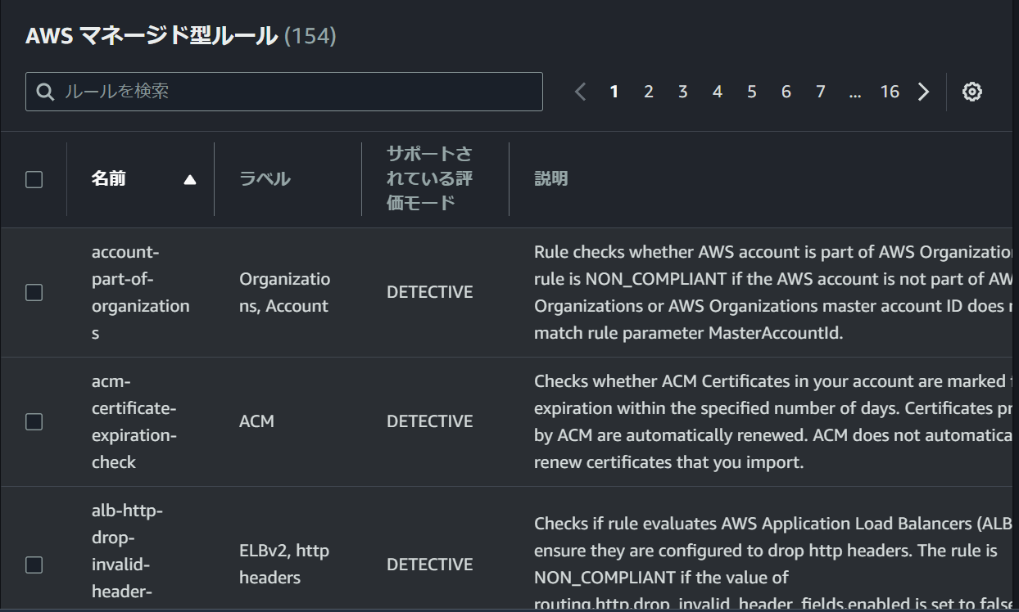Viewport: 1019px width, 612px height.
Task: Go to page 6 of rules
Action: coord(786,92)
